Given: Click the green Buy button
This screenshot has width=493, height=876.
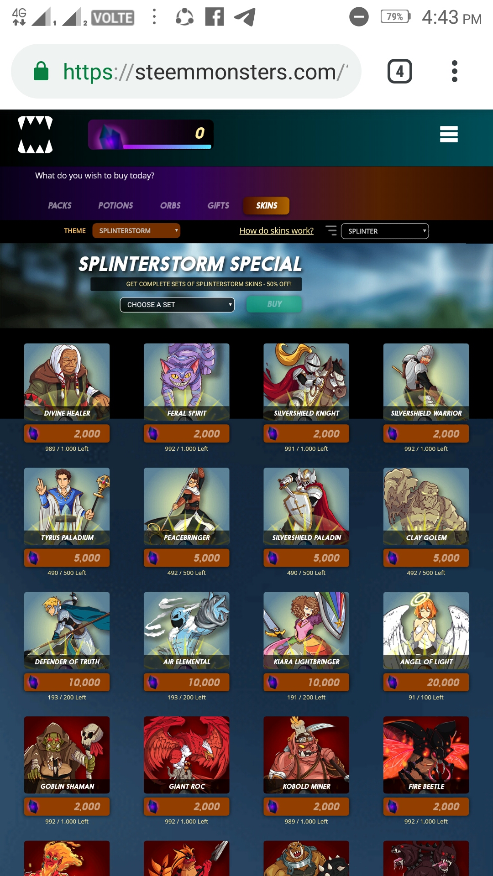Looking at the screenshot, I should tap(274, 304).
